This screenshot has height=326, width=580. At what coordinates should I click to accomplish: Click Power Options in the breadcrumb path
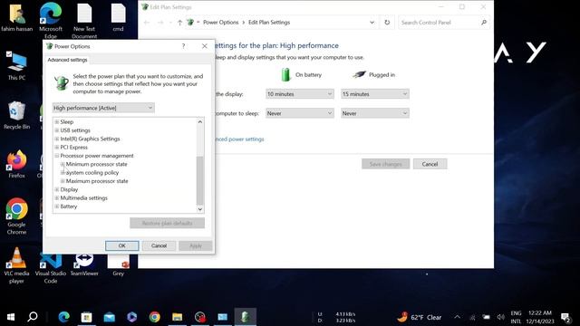(x=221, y=22)
